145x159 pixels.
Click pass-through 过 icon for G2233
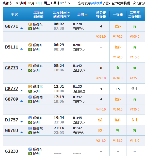30,149
